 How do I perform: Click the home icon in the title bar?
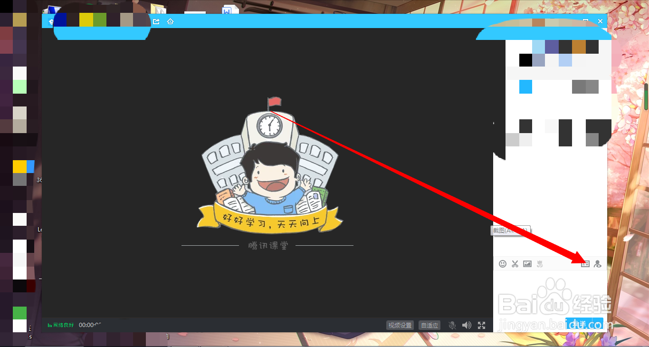tap(170, 21)
